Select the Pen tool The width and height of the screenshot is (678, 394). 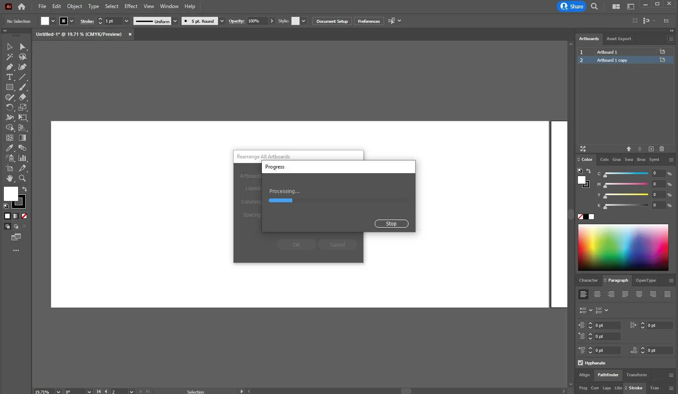coord(9,67)
